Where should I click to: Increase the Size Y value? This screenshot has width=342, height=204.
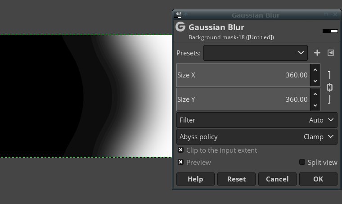click(315, 94)
